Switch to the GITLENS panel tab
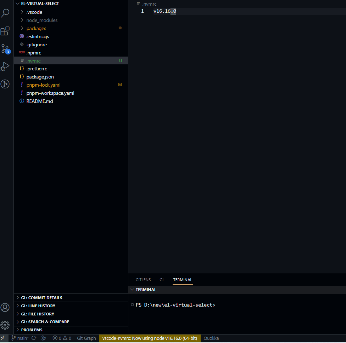 coord(143,280)
